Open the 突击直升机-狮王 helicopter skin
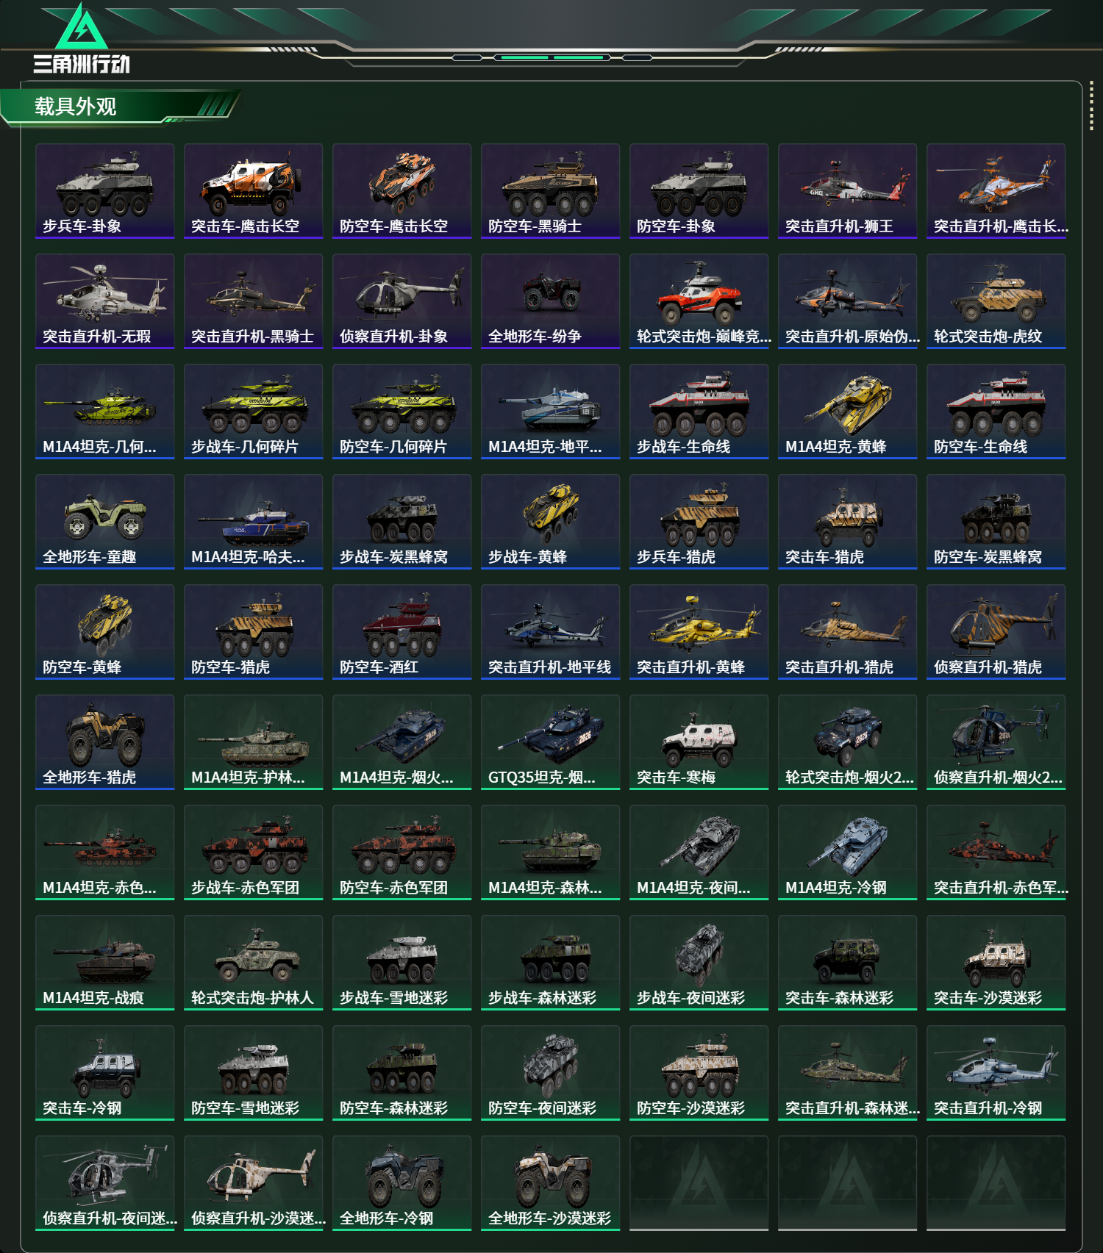Screen dimensions: 1103x1253 (x=847, y=191)
